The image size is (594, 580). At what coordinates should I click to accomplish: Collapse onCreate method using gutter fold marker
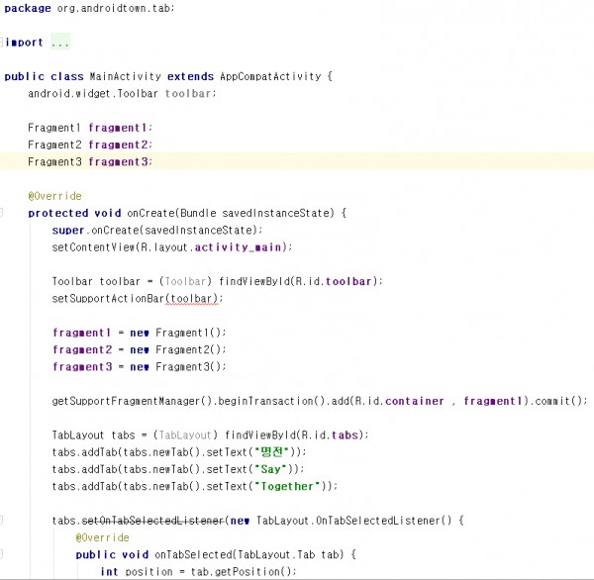(x=1, y=213)
